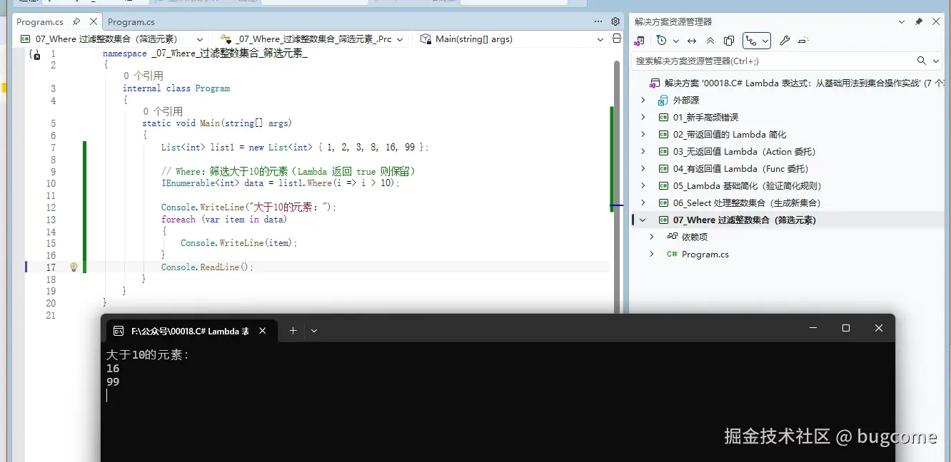This screenshot has height=462, width=951.
Task: Open the editor tab overflow dropdown
Action: click(600, 22)
